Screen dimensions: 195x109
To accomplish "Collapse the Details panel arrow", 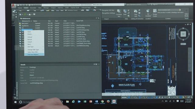I will click(x=99, y=64).
